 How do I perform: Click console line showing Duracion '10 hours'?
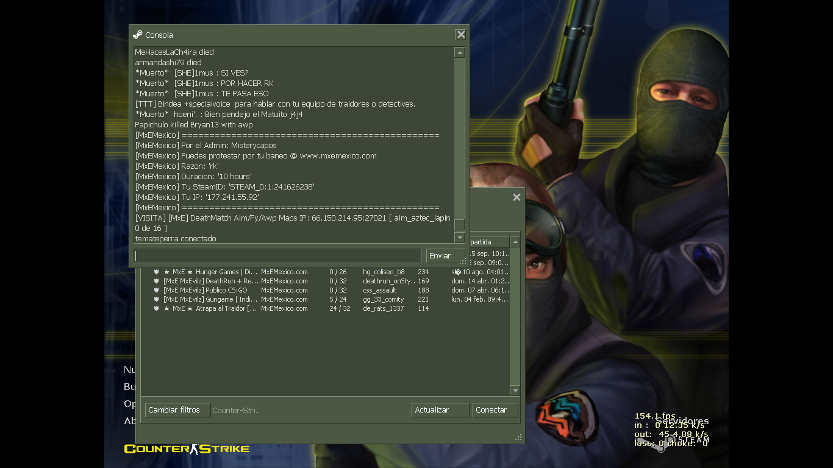pyautogui.click(x=193, y=176)
